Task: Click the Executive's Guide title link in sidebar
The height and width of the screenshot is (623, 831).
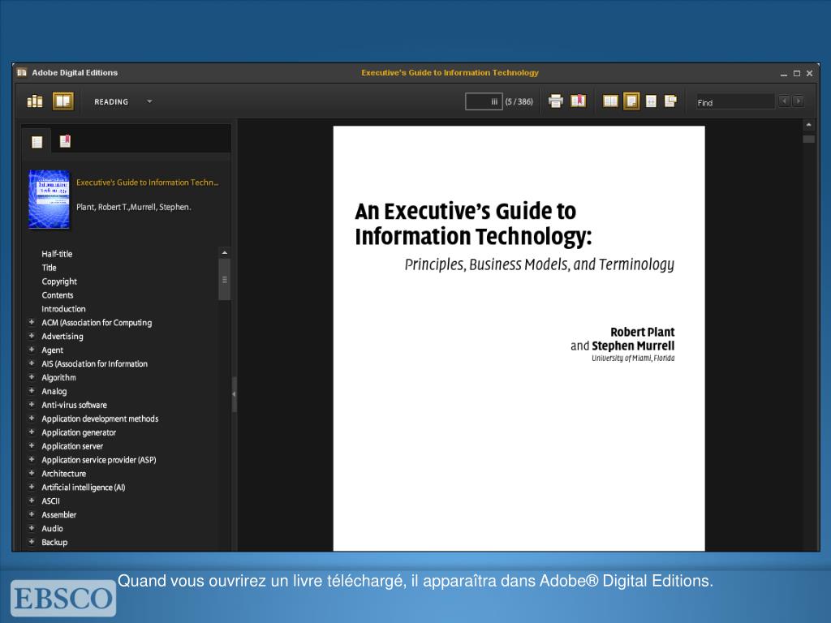Action: coord(148,183)
